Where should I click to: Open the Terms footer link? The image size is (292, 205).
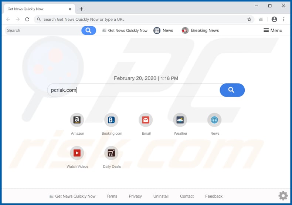tap(112, 196)
